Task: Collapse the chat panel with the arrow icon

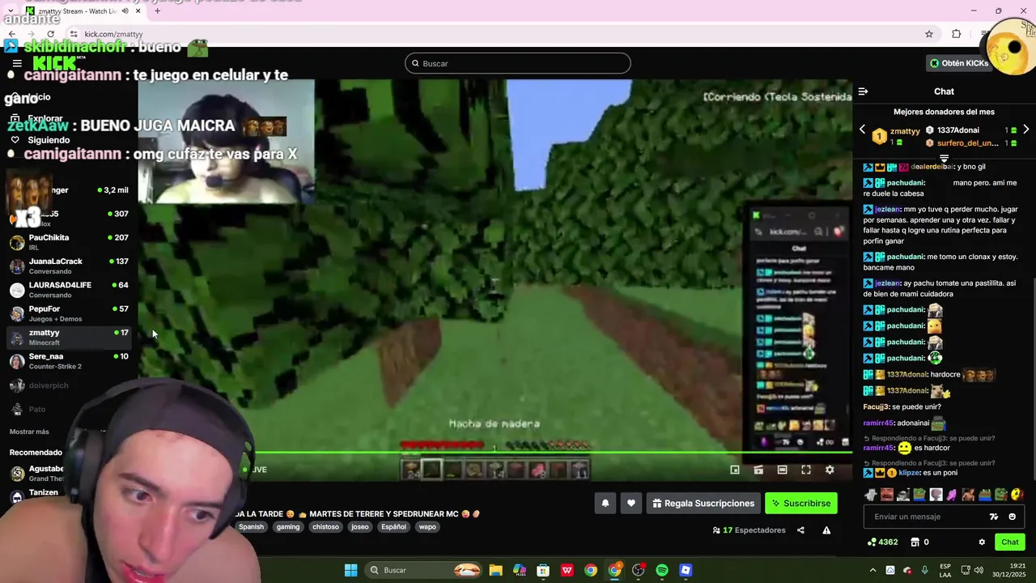Action: 863,91
